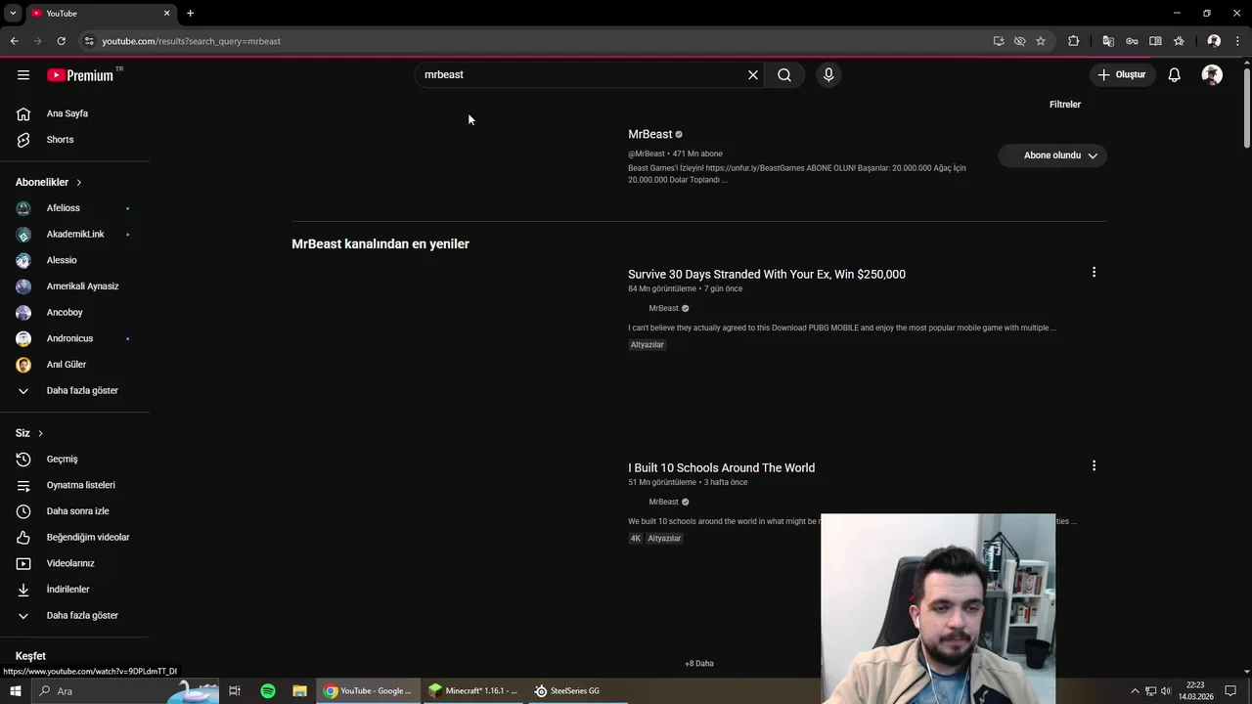The image size is (1252, 704).
Task: Click the page vertical scrollbar
Action: [x=1247, y=108]
